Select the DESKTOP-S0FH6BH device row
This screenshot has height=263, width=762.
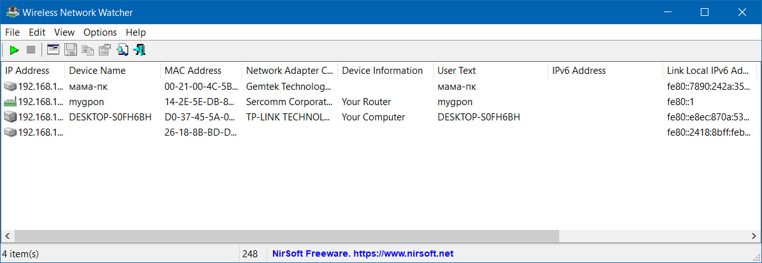[x=379, y=117]
